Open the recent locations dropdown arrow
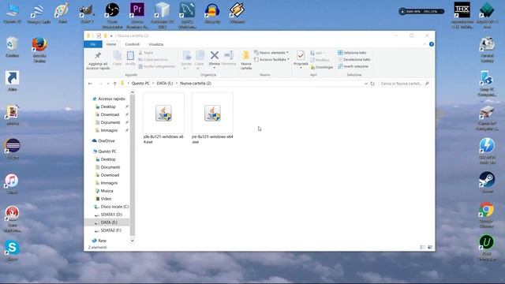 (x=108, y=84)
